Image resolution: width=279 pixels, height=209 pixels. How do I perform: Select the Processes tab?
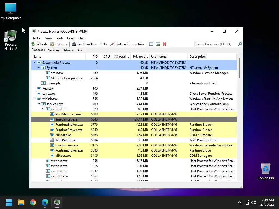[38, 50]
